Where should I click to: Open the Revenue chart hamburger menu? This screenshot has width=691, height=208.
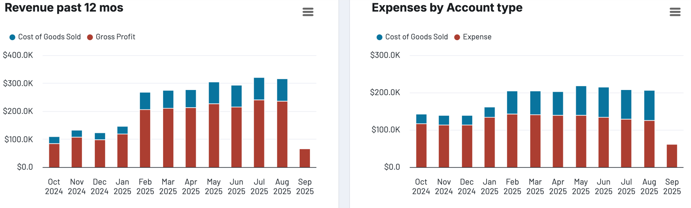coord(308,12)
